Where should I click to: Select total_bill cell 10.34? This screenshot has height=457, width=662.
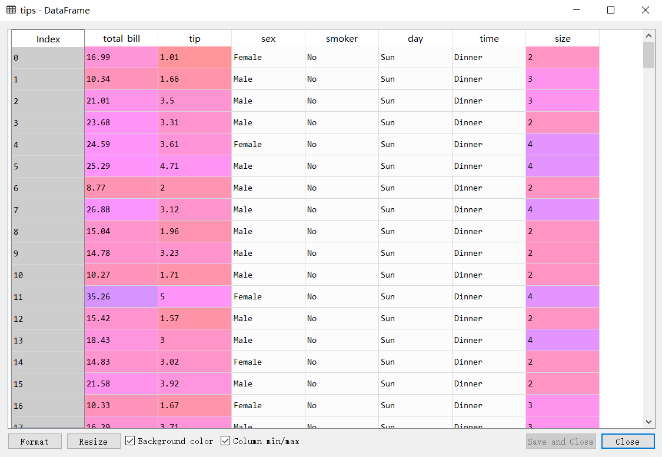(121, 79)
